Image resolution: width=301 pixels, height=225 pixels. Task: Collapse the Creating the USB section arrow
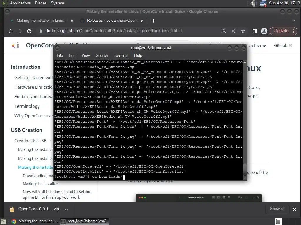click(51, 140)
